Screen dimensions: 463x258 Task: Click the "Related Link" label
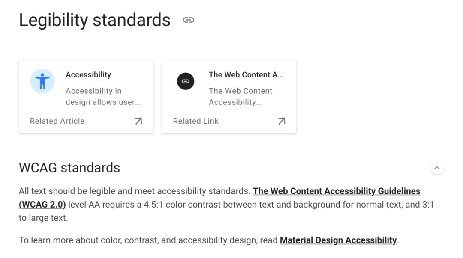196,121
